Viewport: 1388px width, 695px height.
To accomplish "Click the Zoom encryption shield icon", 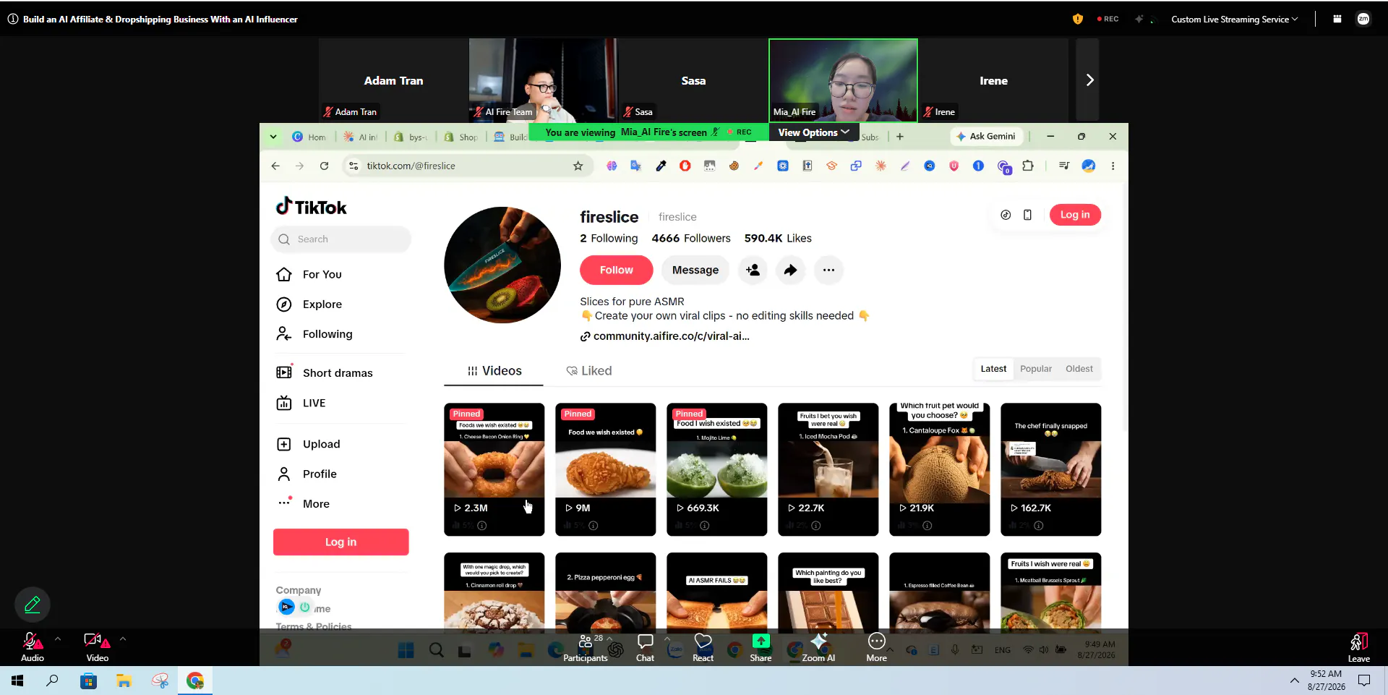I will pos(1077,19).
